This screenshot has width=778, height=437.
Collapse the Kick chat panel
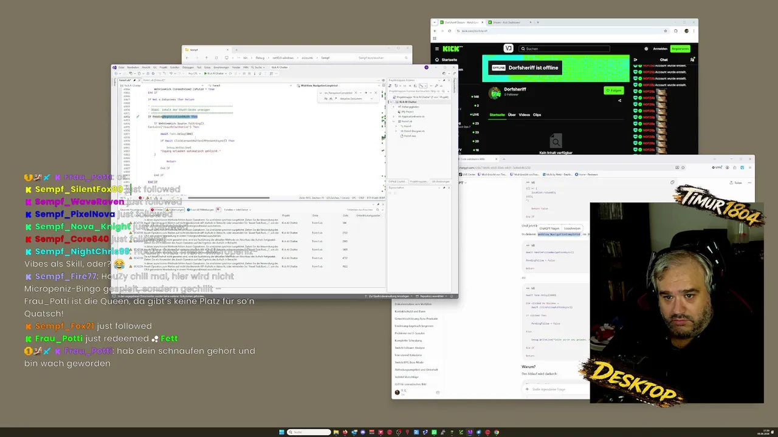pyautogui.click(x=636, y=59)
